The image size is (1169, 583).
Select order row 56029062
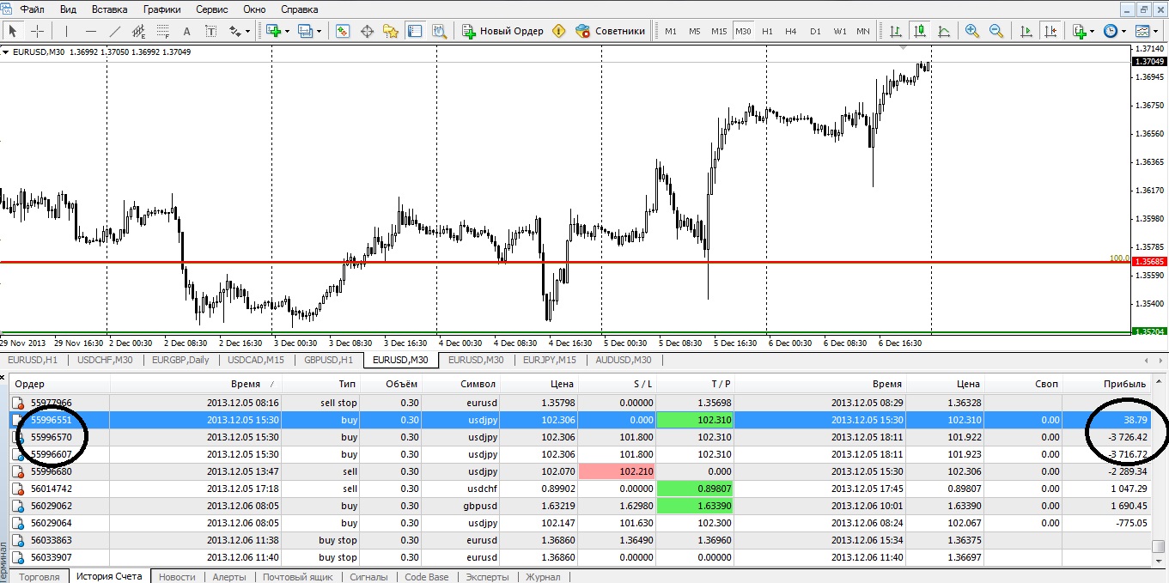point(580,506)
